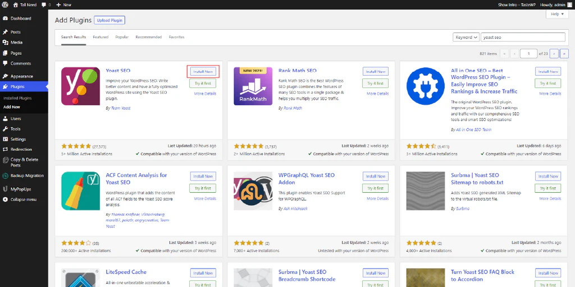Open the Dashboard sidebar icon
This screenshot has height=287, width=575.
[x=5, y=18]
